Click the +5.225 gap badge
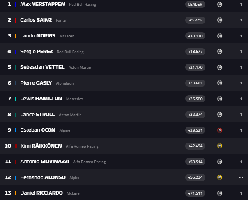The image size is (248, 200). click(x=195, y=20)
